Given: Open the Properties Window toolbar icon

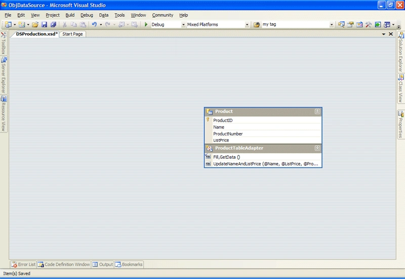Looking at the screenshot, I should coord(350,24).
